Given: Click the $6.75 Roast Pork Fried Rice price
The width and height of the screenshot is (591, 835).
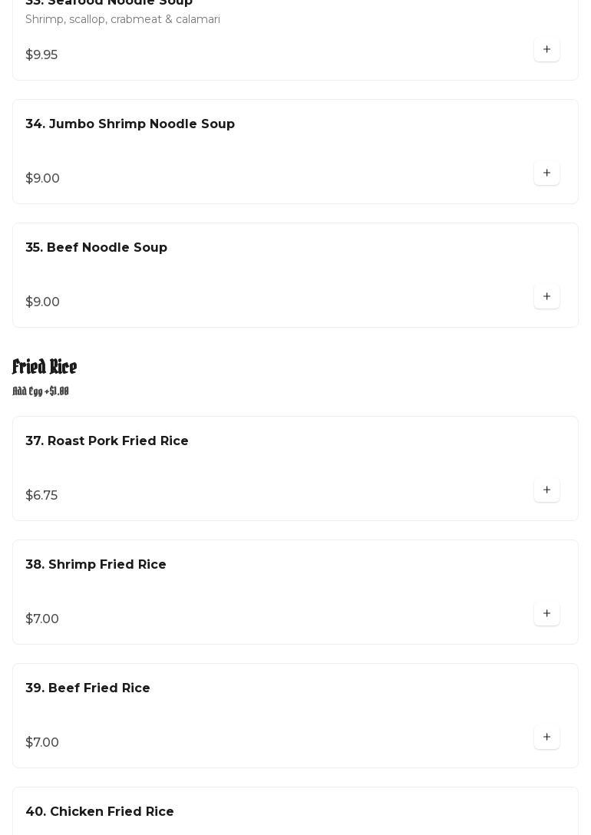Looking at the screenshot, I should coord(41,496).
